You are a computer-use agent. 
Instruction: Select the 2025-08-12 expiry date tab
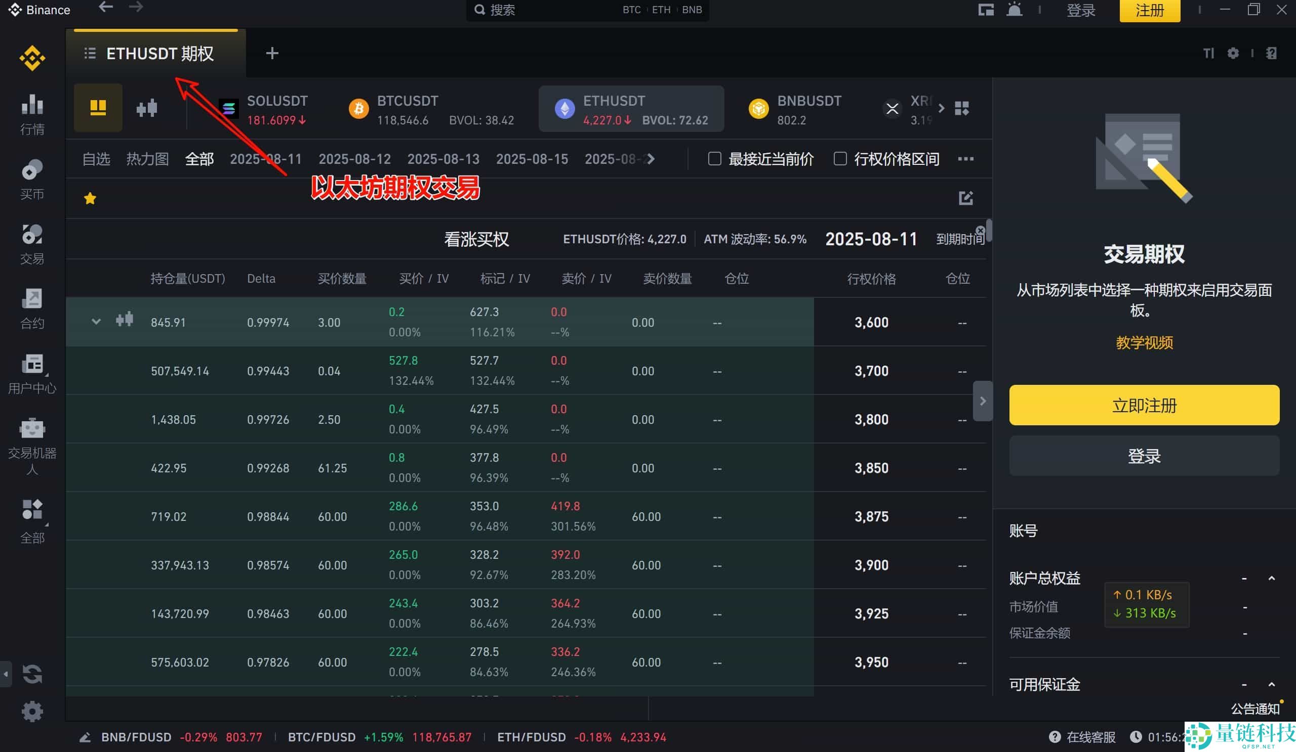click(355, 159)
